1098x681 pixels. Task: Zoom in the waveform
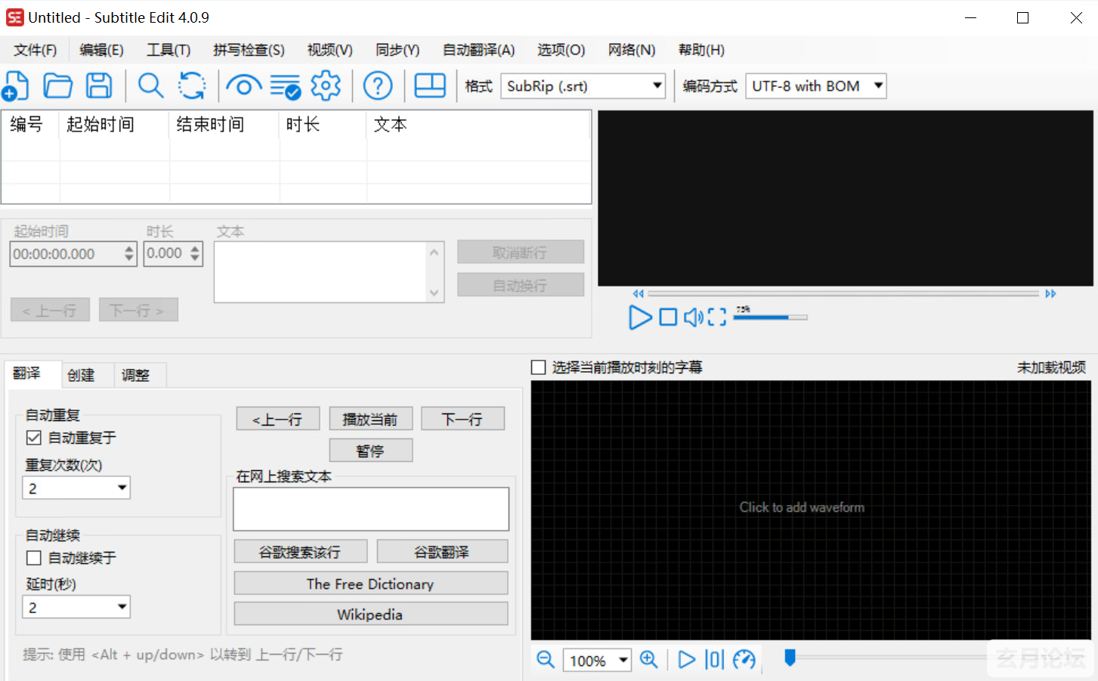tap(648, 659)
